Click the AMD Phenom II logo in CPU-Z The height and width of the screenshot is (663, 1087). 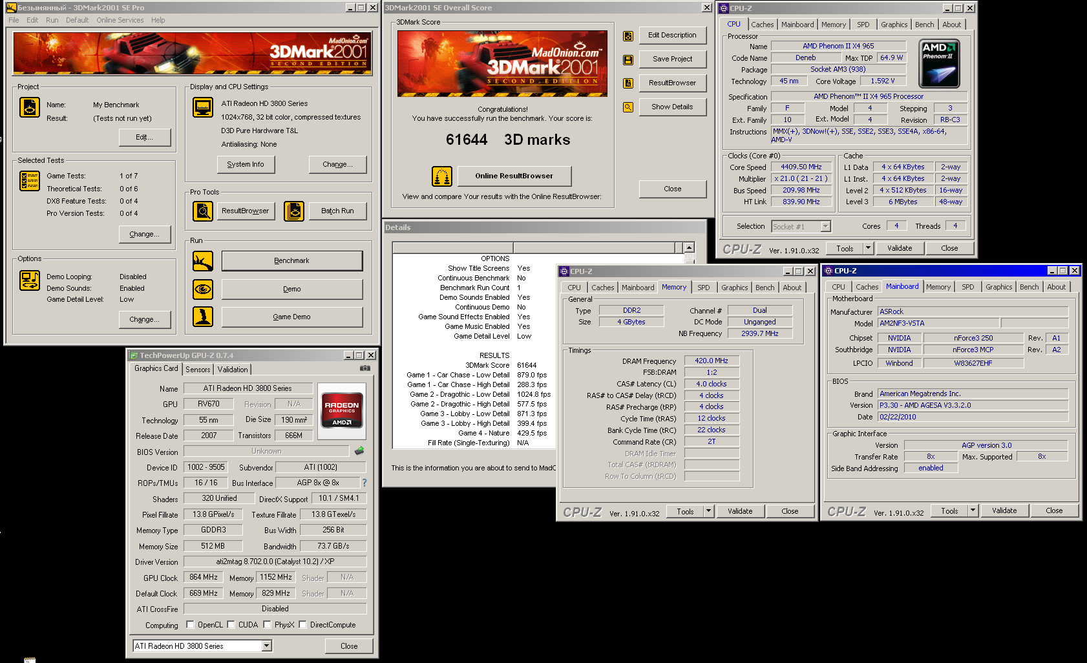939,63
